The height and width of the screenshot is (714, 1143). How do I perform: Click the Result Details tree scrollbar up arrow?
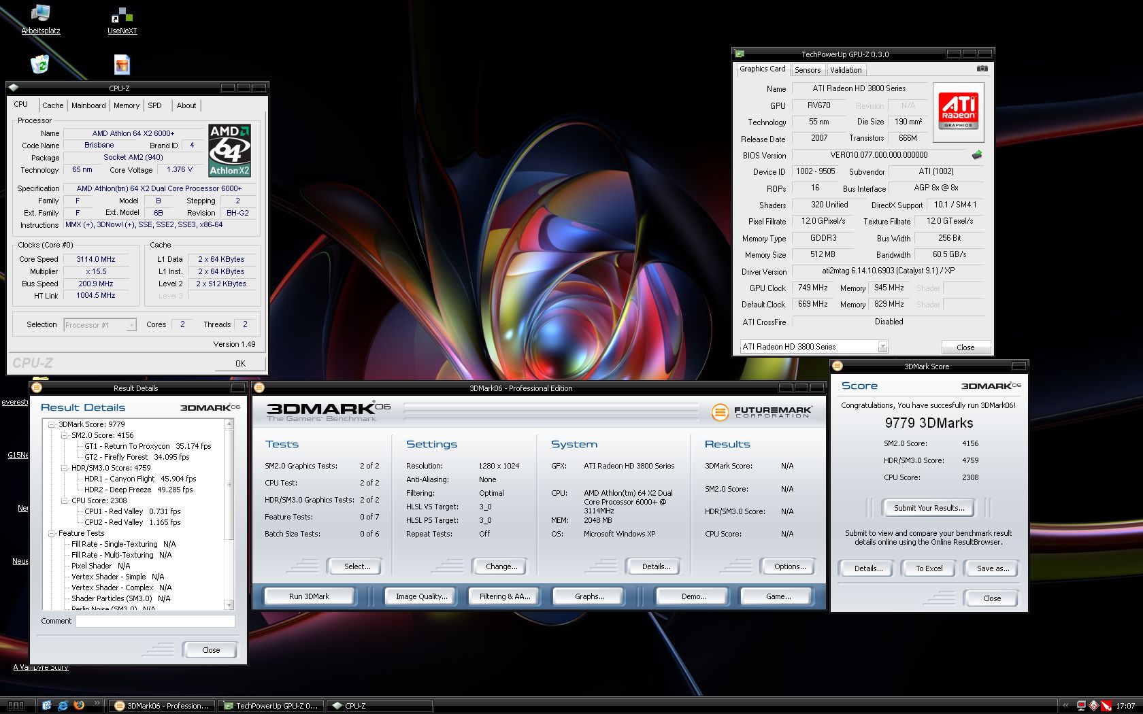coord(229,424)
